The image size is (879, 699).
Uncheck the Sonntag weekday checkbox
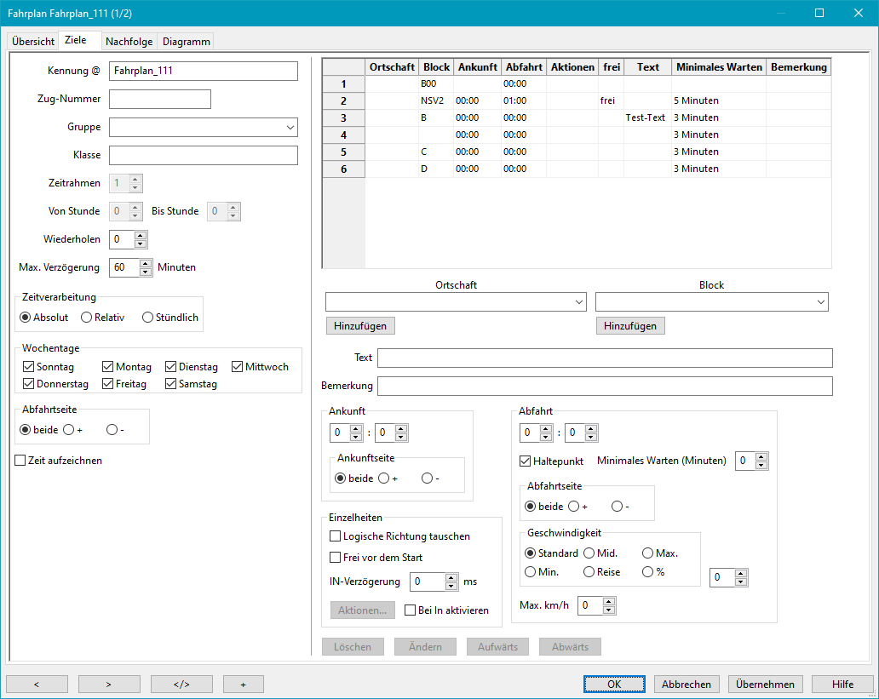point(29,367)
